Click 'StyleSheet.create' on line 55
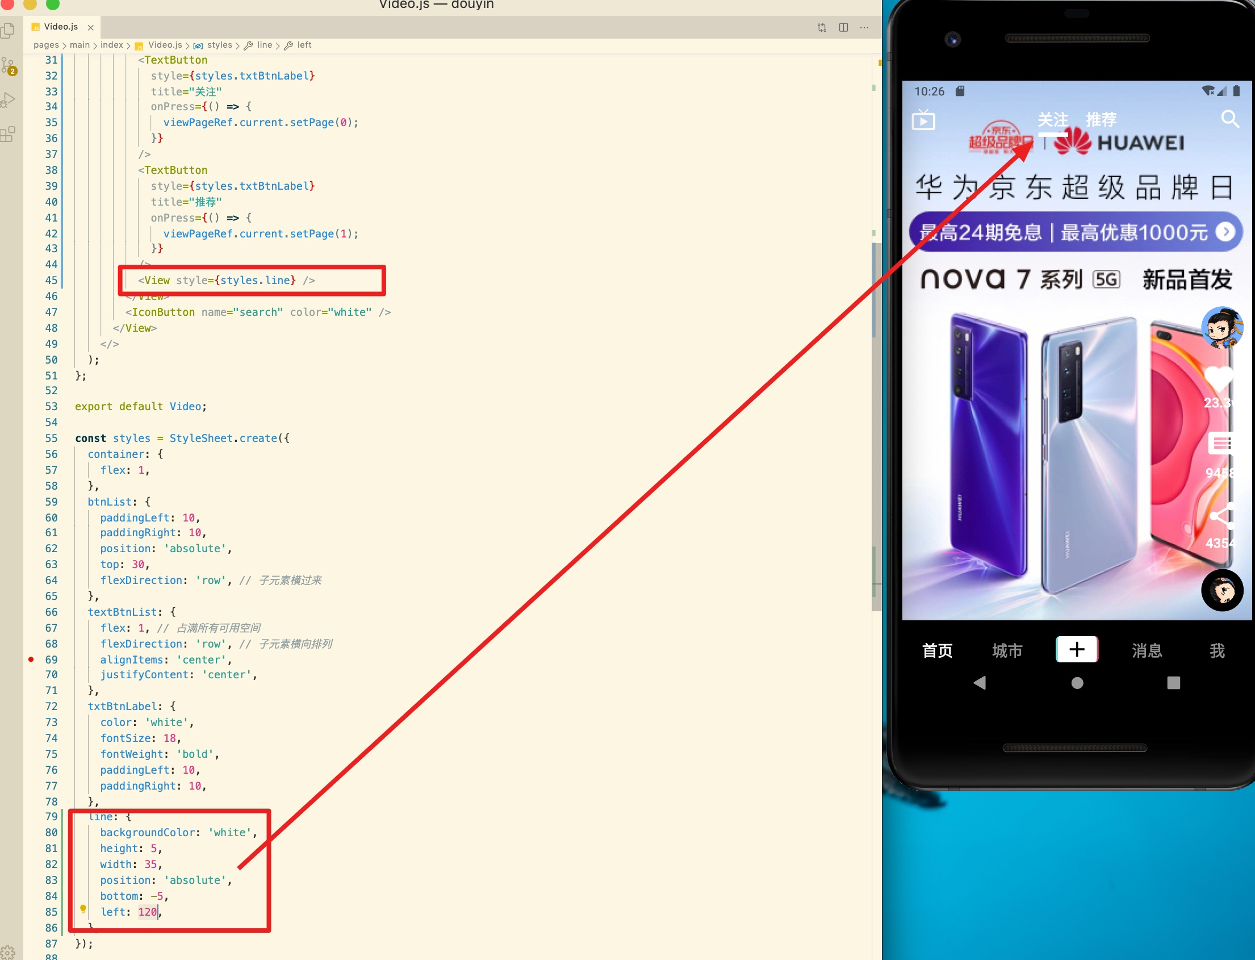The height and width of the screenshot is (960, 1255). (223, 439)
